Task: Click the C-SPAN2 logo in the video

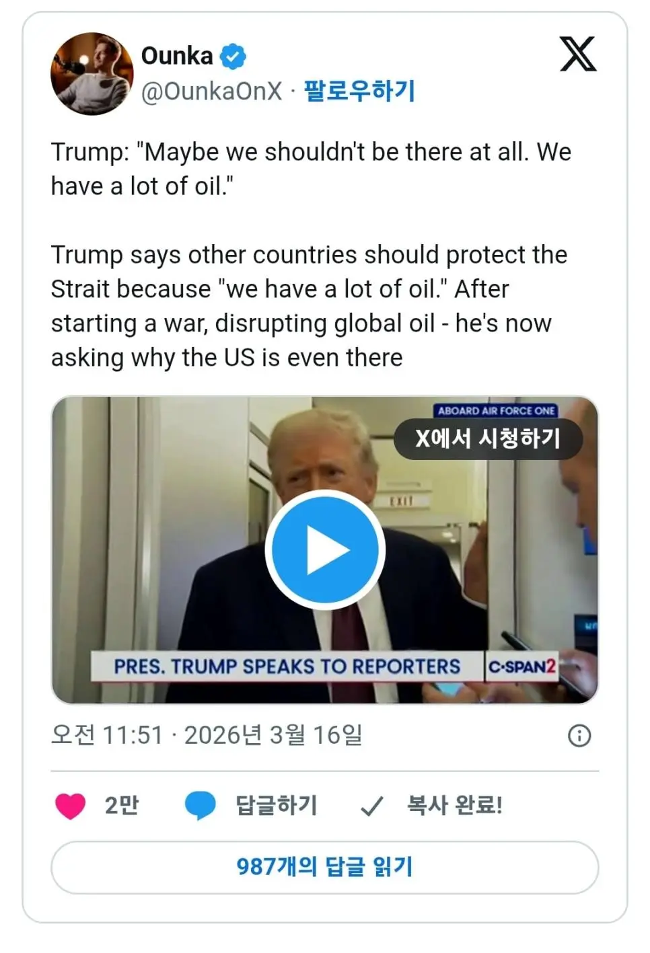Action: coord(521,666)
